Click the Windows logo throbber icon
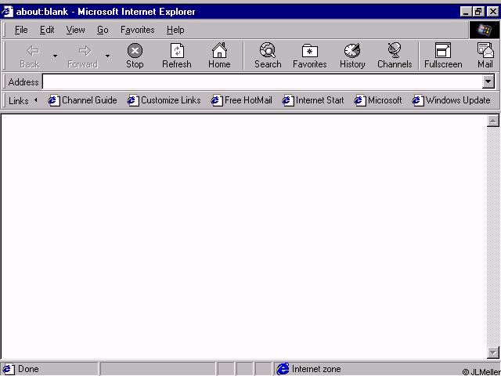501x376 pixels. pos(484,30)
